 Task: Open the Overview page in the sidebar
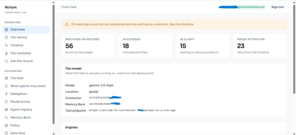click(26, 30)
